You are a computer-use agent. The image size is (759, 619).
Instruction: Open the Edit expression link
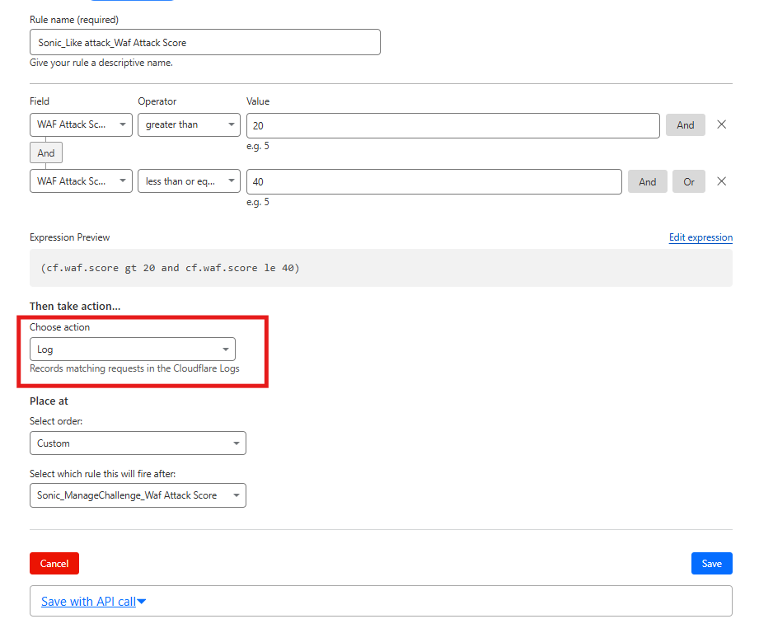click(x=700, y=237)
